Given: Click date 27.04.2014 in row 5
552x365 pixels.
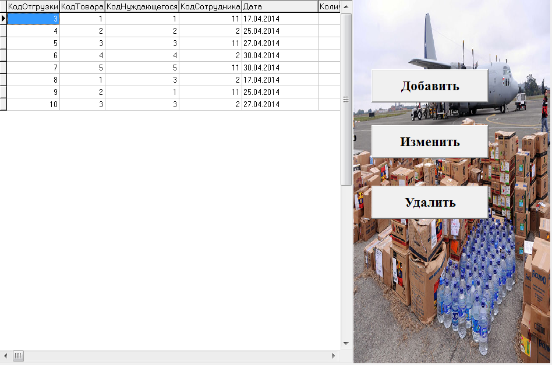Looking at the screenshot, I should (x=280, y=43).
